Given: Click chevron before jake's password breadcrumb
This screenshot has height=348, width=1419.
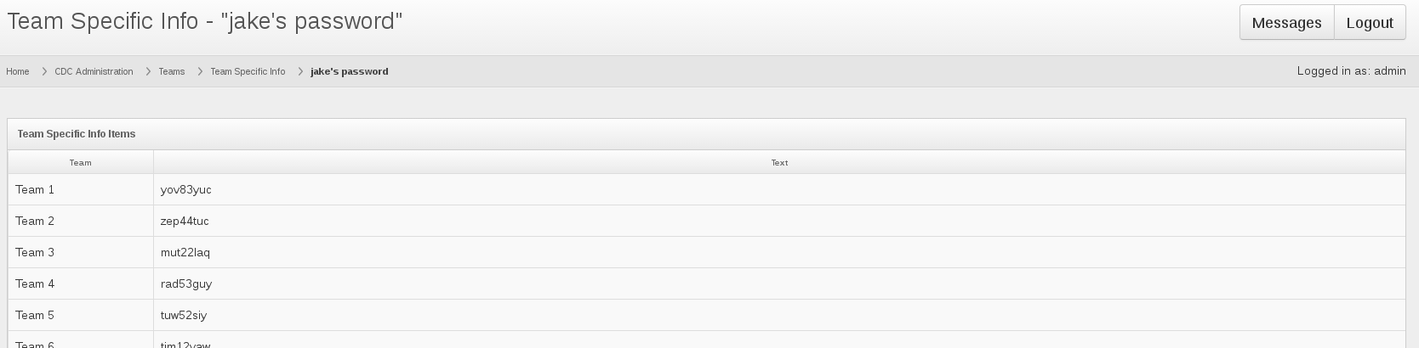Looking at the screenshot, I should point(300,71).
